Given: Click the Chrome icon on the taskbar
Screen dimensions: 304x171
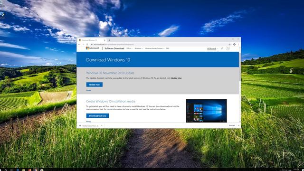Looking at the screenshot, I should (x=36, y=170).
